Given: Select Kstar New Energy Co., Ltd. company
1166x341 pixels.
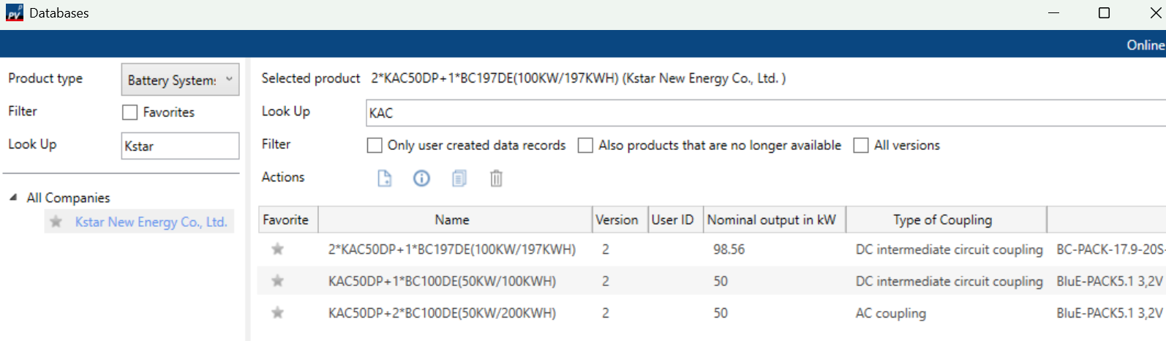Looking at the screenshot, I should click(151, 222).
